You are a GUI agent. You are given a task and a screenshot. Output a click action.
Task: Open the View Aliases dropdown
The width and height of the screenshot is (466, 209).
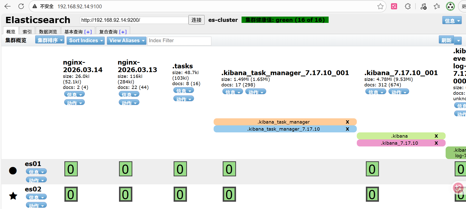[127, 40]
